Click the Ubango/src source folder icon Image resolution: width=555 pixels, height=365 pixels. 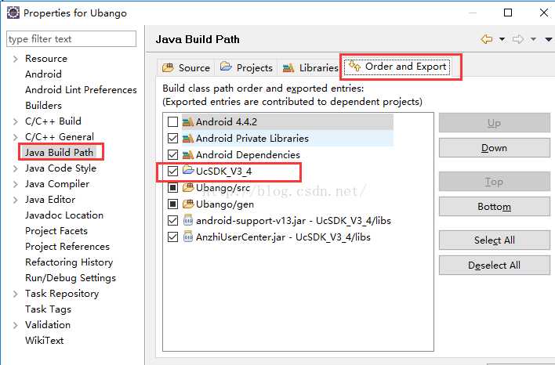click(x=188, y=187)
